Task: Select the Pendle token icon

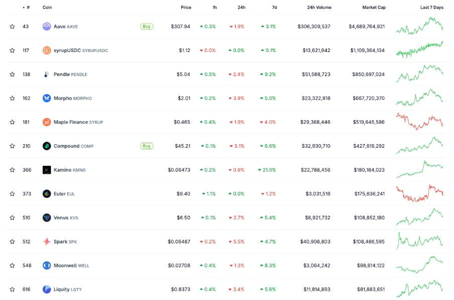Action: (x=47, y=74)
